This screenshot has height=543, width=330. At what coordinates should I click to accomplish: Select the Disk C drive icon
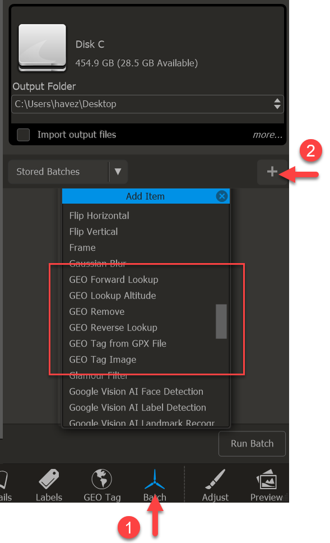coord(42,48)
